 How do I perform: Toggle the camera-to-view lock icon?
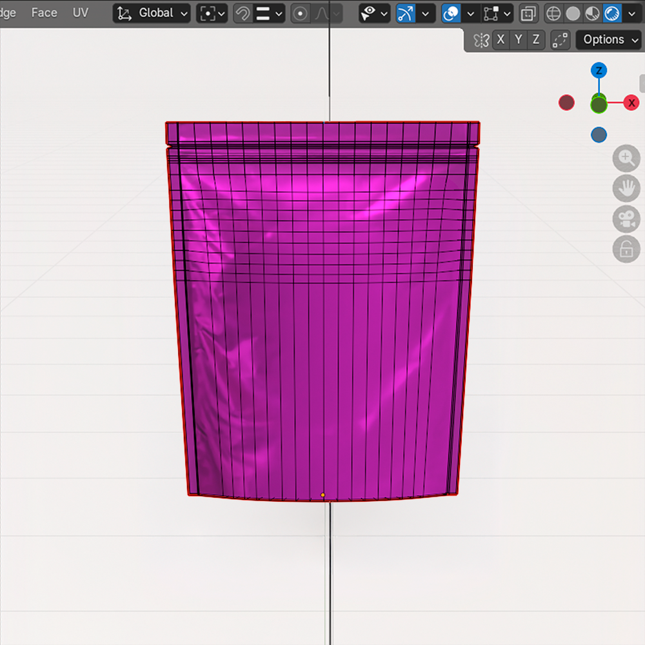(626, 249)
